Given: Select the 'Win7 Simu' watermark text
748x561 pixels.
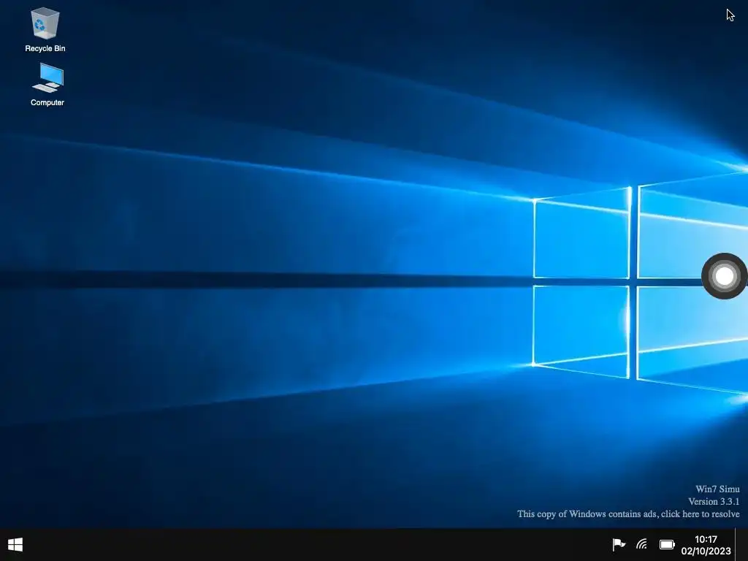Looking at the screenshot, I should pos(717,489).
